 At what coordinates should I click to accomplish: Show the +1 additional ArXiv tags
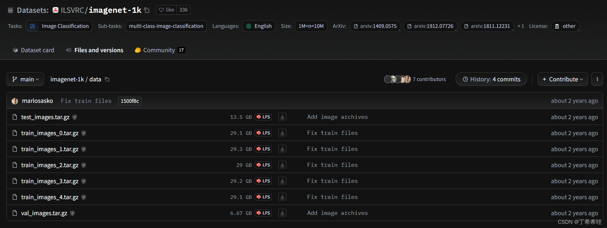[521, 26]
